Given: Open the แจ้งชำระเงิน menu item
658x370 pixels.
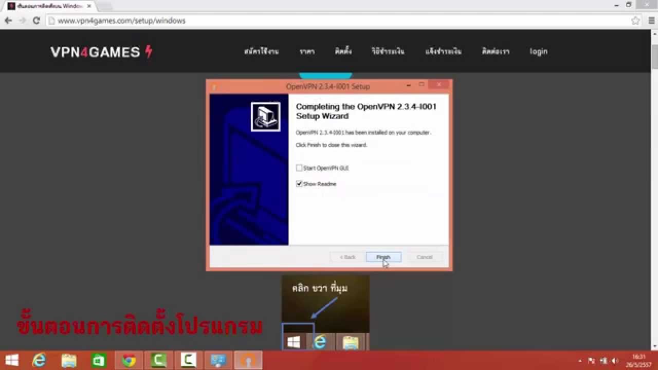Looking at the screenshot, I should (443, 51).
